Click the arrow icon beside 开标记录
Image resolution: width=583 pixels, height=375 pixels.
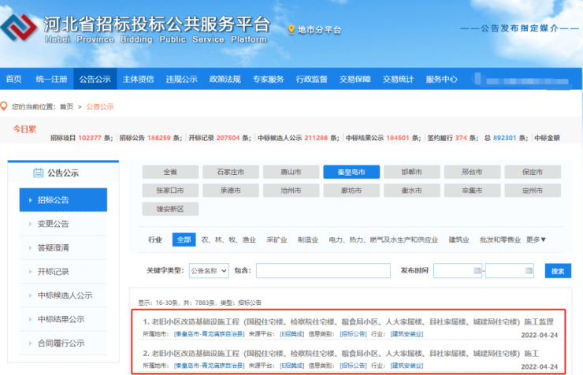point(30,272)
